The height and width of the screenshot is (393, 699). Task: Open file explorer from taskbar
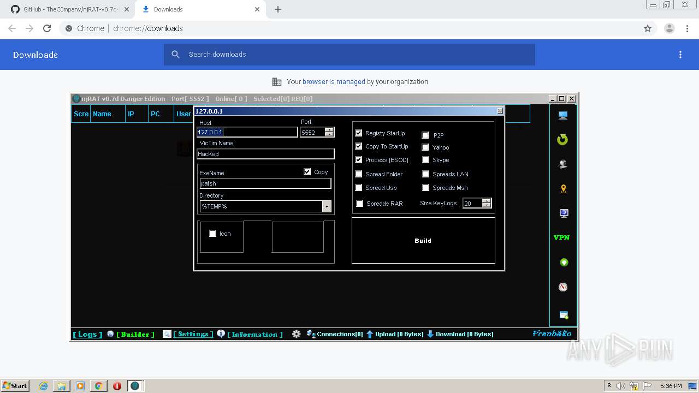(62, 386)
